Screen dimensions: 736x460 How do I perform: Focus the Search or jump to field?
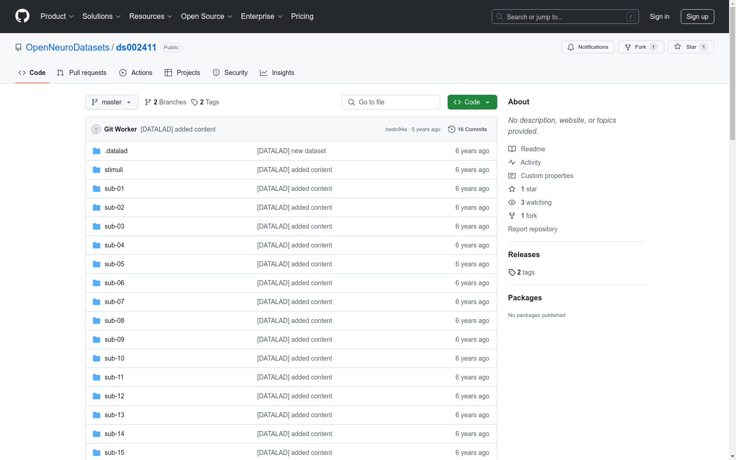point(565,17)
